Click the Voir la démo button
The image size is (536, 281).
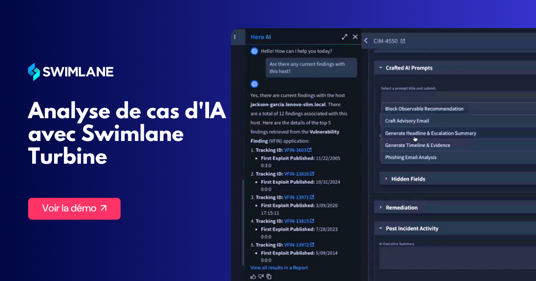74,208
